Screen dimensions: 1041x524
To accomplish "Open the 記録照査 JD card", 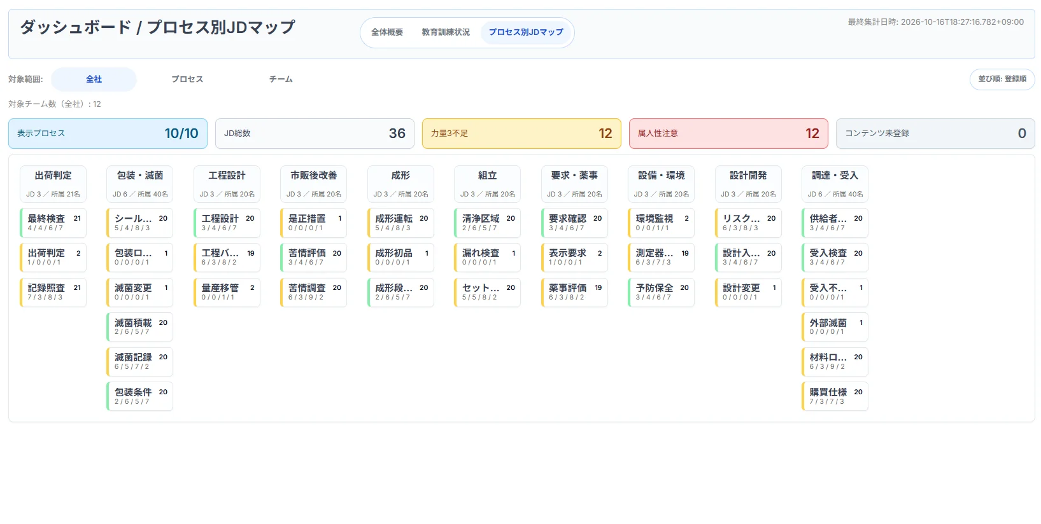I will [53, 293].
